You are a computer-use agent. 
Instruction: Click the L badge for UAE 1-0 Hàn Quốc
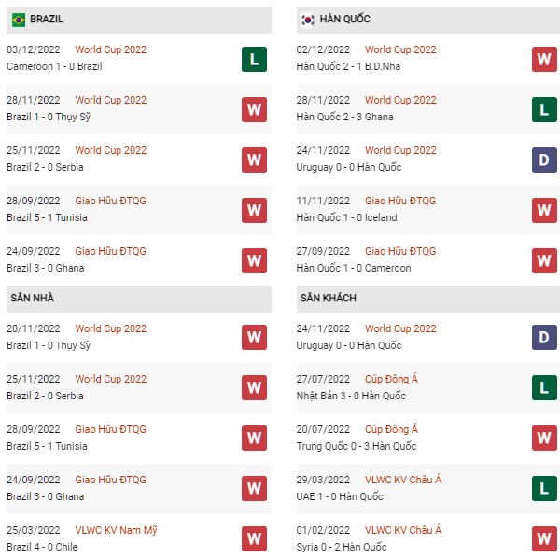click(x=544, y=488)
